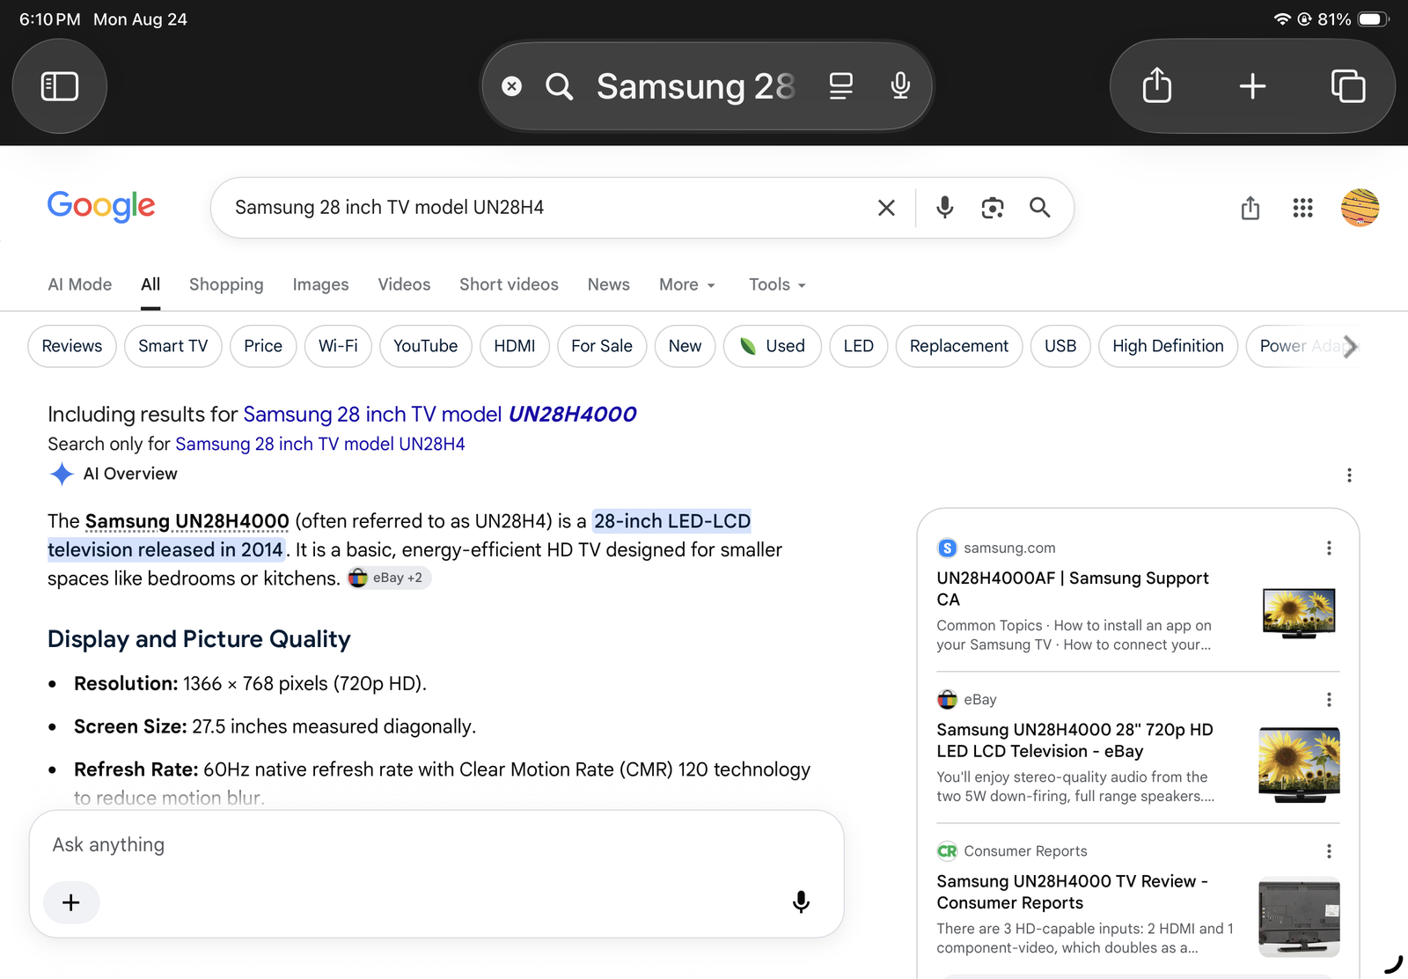Filter results by Price chip

point(263,346)
